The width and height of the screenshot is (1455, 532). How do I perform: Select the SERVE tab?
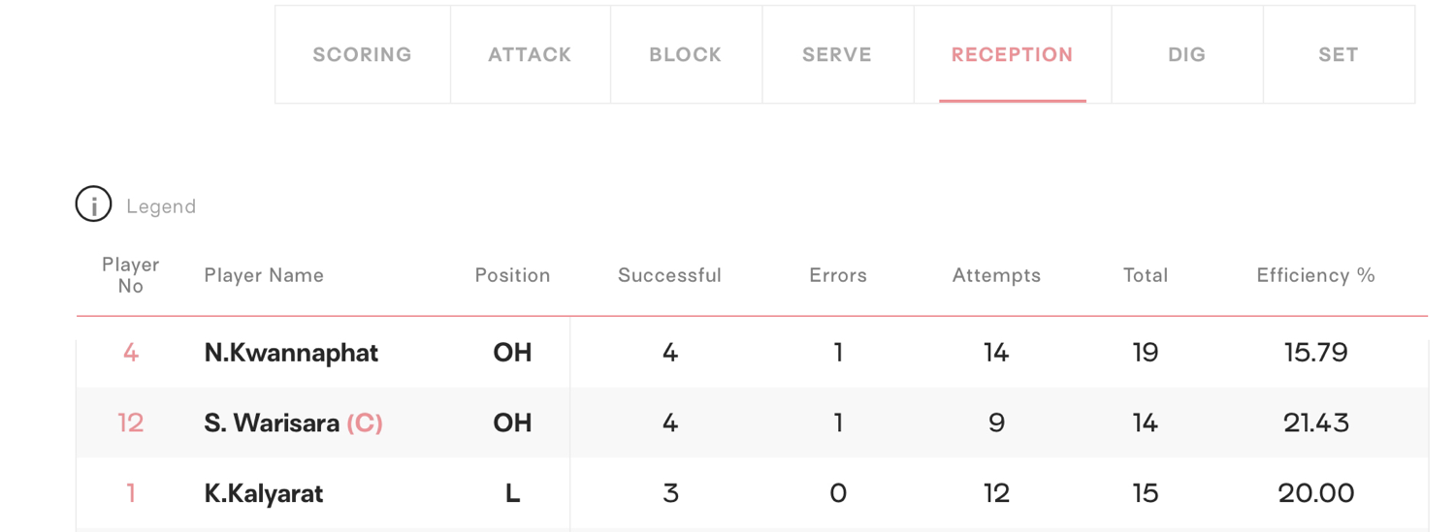(x=837, y=54)
